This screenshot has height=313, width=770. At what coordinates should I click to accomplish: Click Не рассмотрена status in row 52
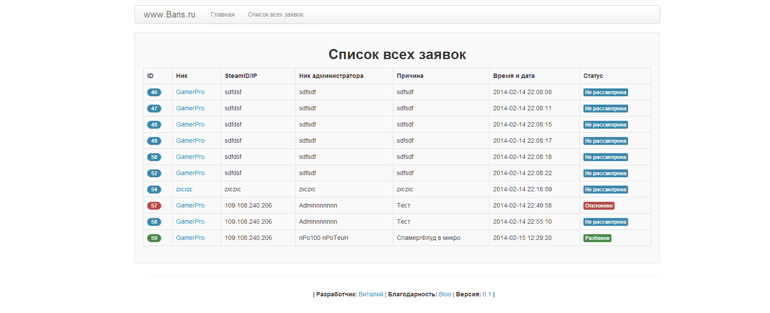[606, 173]
